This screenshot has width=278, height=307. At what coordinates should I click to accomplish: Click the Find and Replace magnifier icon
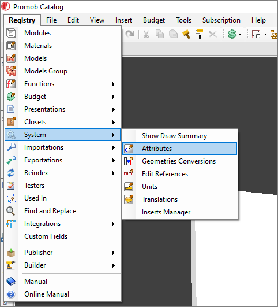tap(11, 211)
